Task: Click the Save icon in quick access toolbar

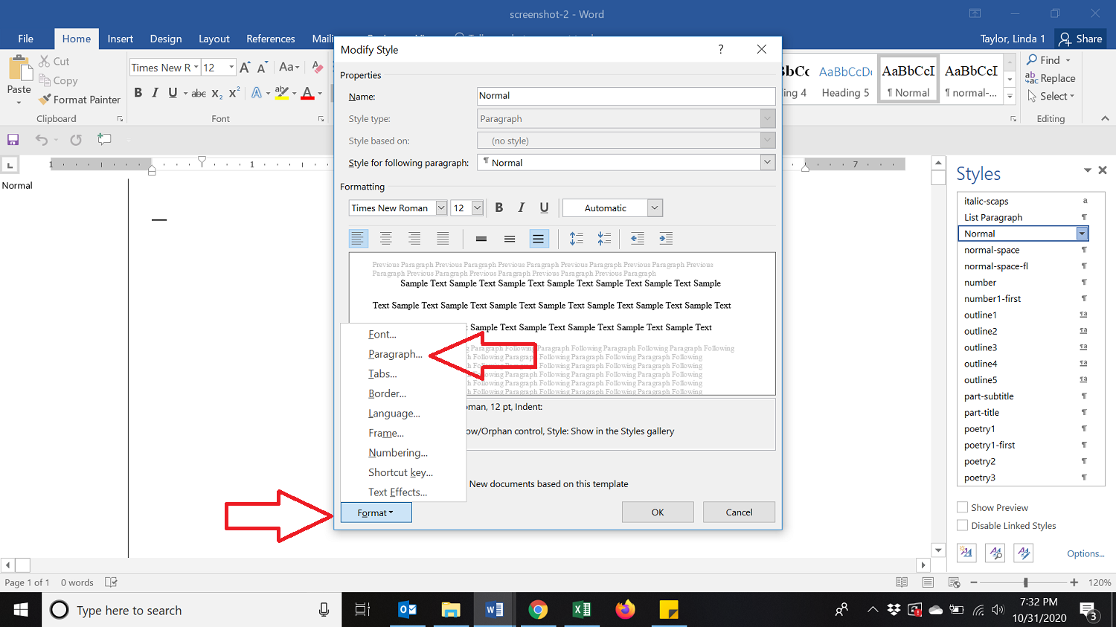Action: [13, 140]
